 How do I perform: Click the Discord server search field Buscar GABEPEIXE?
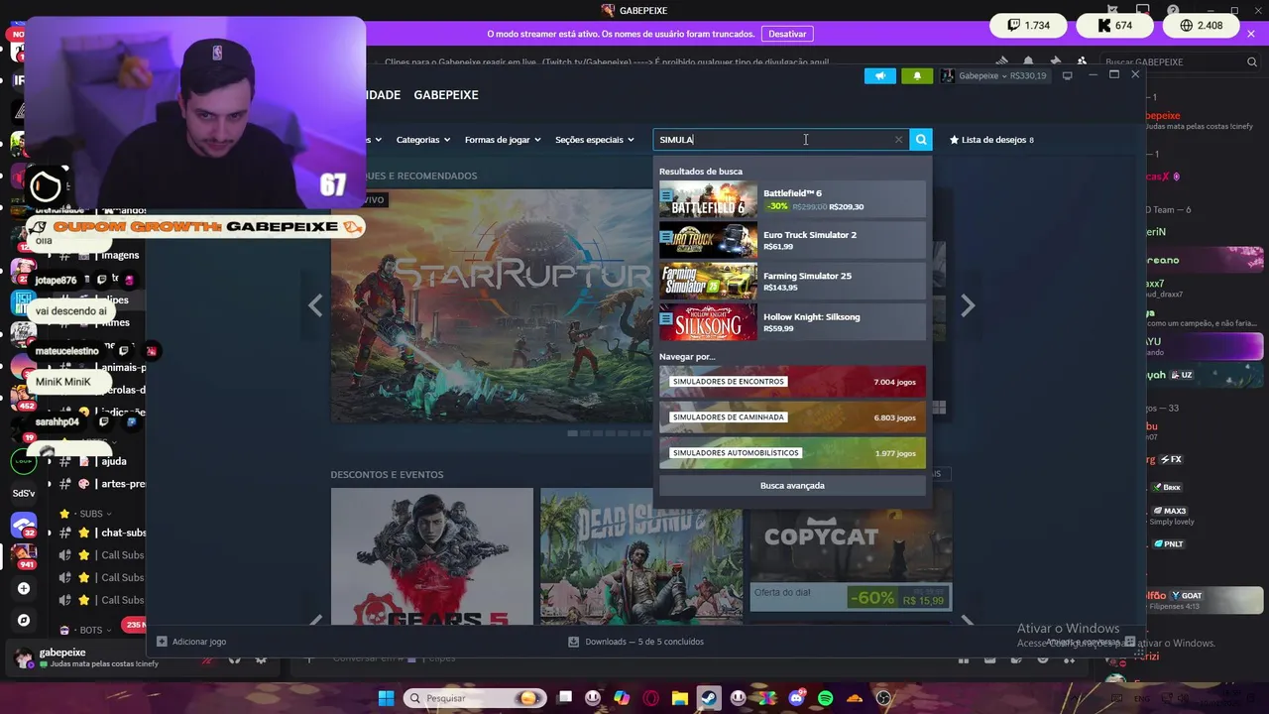(1179, 61)
